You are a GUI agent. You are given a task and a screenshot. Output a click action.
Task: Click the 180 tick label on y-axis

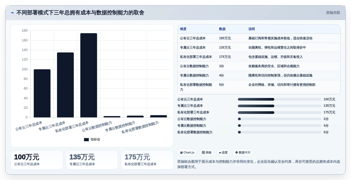click(x=25, y=31)
